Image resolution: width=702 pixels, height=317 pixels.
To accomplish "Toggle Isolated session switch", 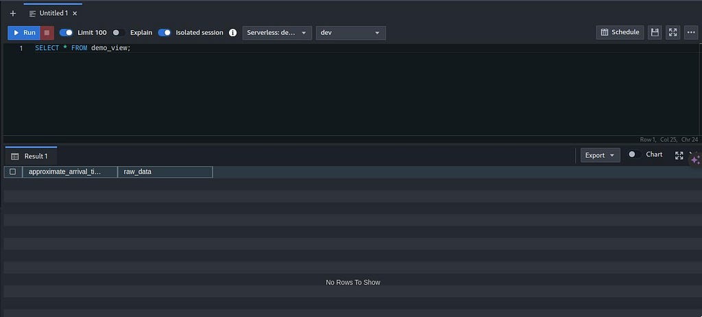I will [x=165, y=33].
